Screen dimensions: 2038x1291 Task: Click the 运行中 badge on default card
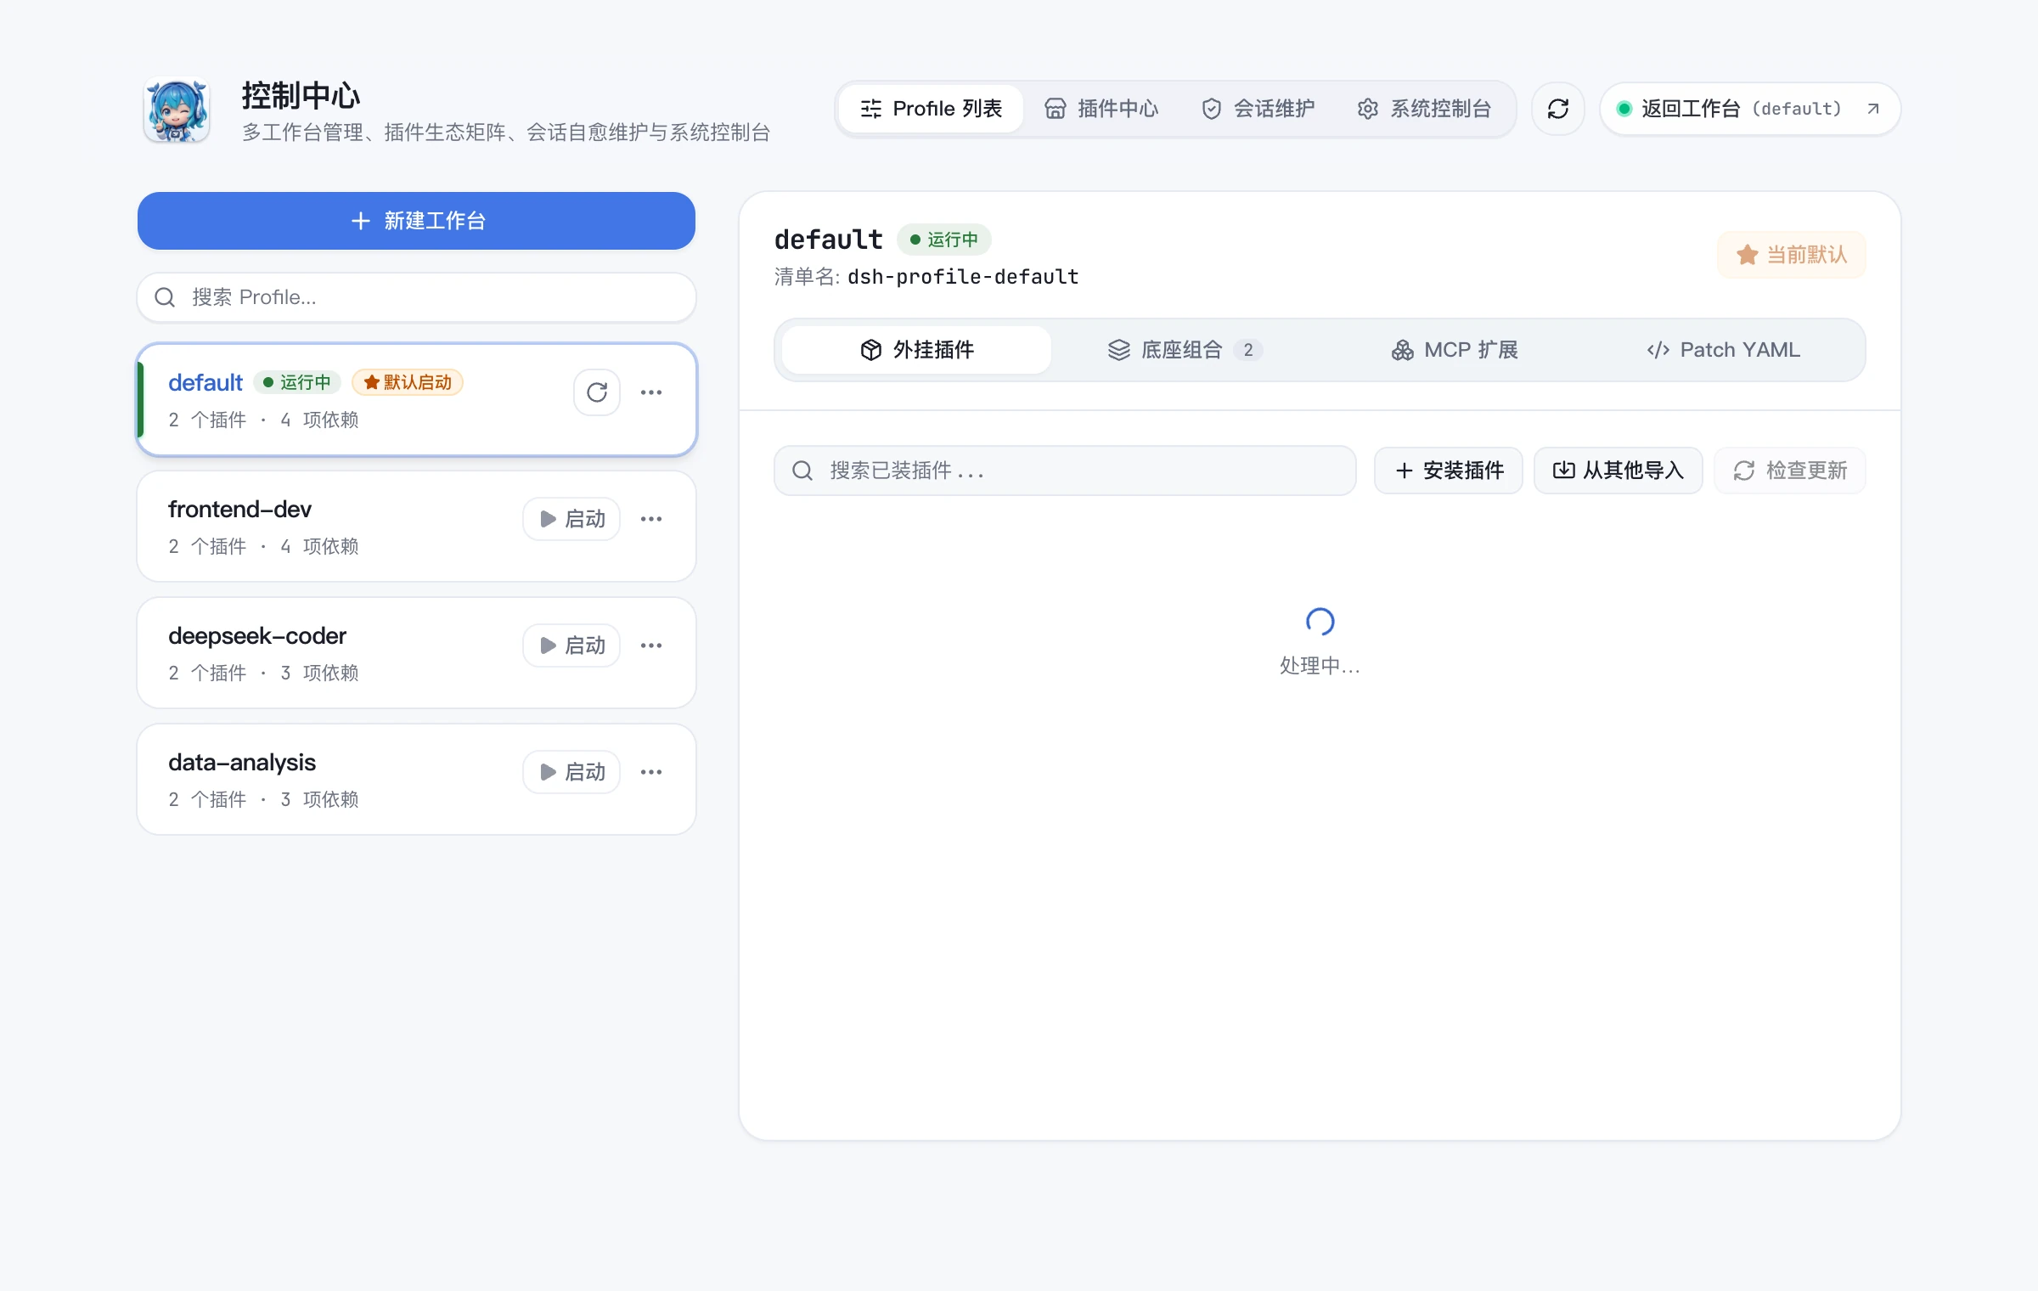point(297,382)
